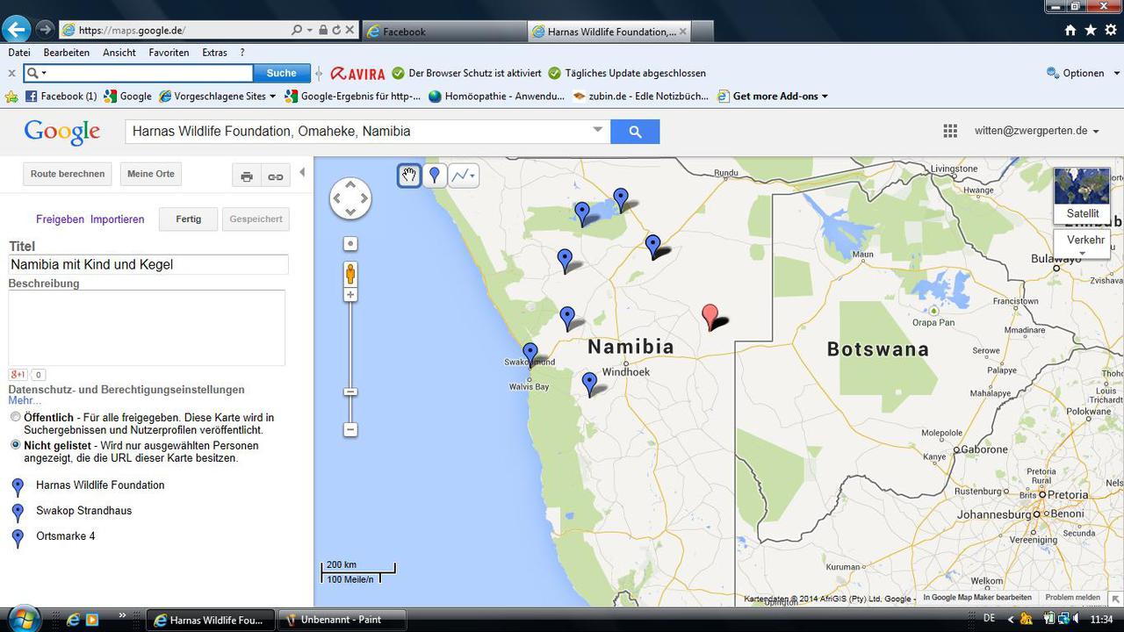Select the Öffentlich radio button
Screen dimensions: 1124x632
16,418
